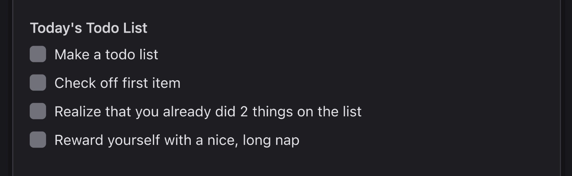Click the word 'List' in the heading
The image size is (572, 176).
(137, 28)
